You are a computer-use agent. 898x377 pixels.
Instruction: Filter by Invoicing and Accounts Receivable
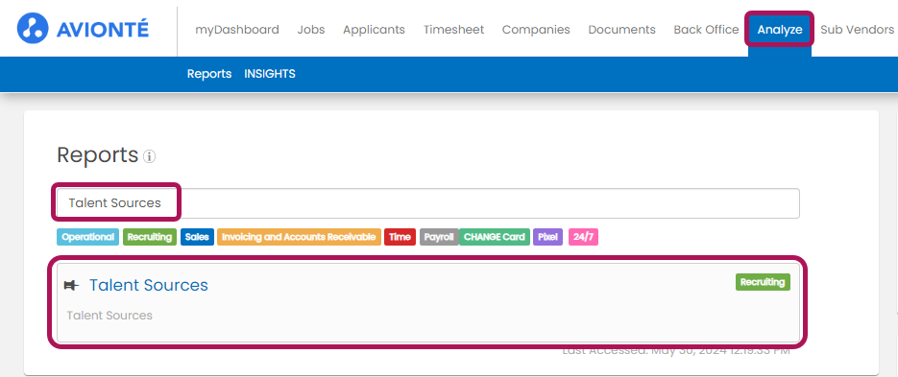click(299, 237)
